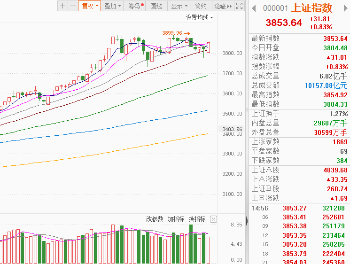Click the 上B涨跌 value ▲1.69
Viewport: 350px width, 264px height.
[339, 198]
